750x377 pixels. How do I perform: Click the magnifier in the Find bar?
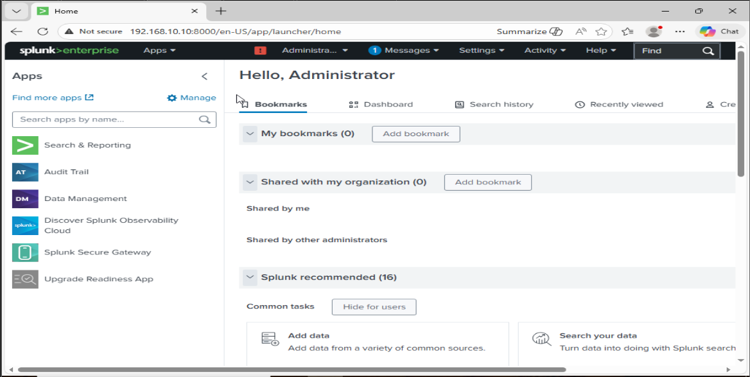[x=708, y=51]
